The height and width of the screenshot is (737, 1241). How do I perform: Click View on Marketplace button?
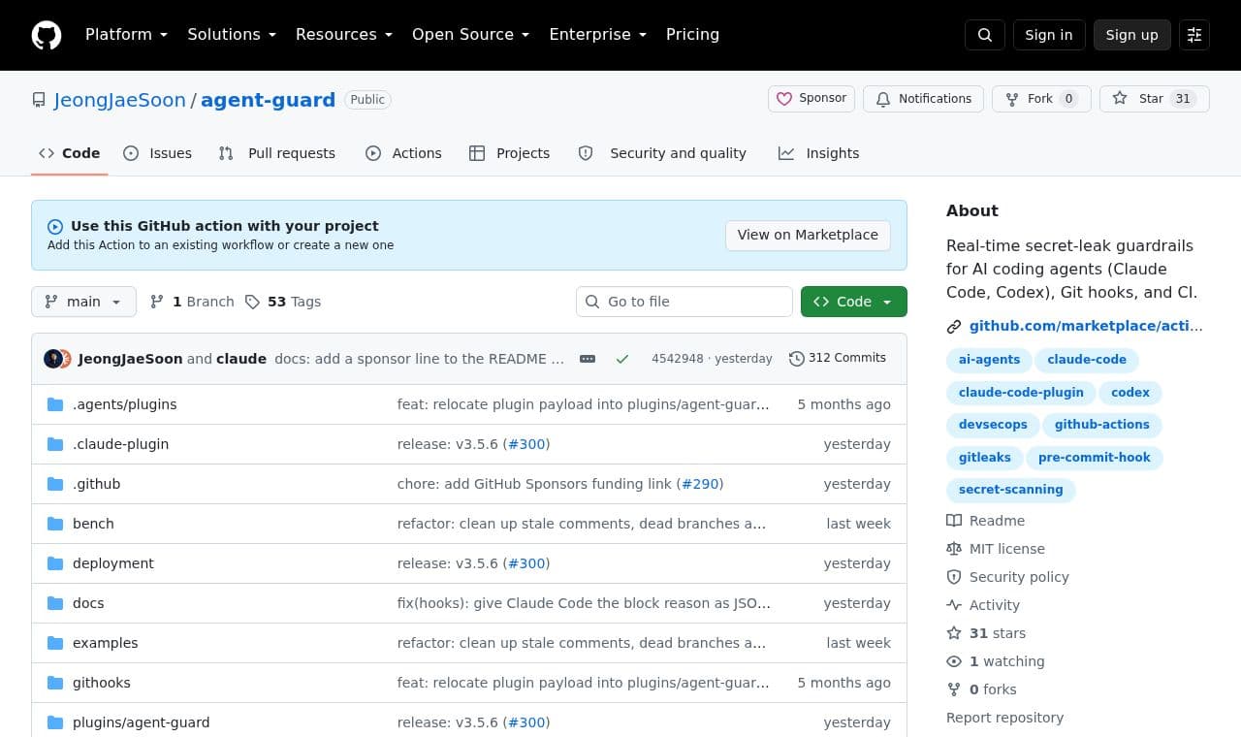[808, 235]
